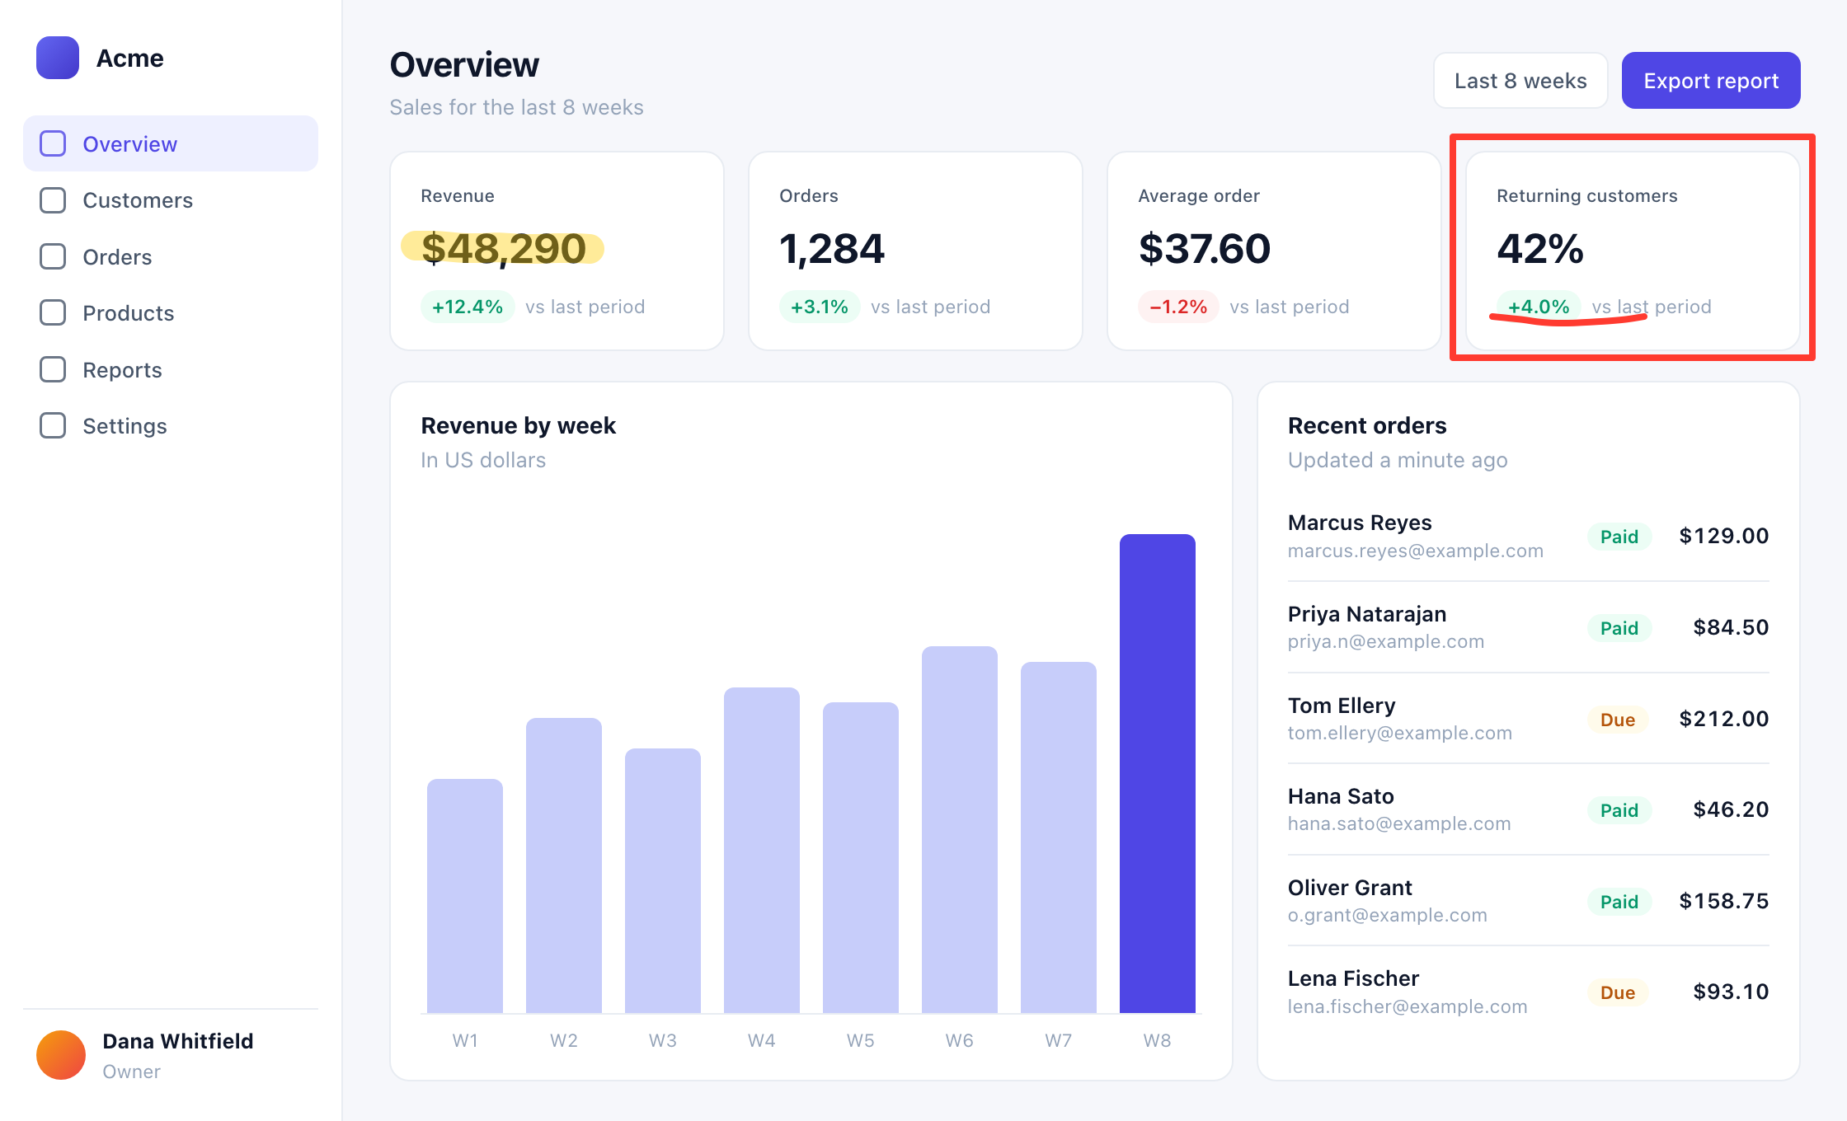Click the 42% returning customers value
The height and width of the screenshot is (1121, 1847).
(1540, 249)
